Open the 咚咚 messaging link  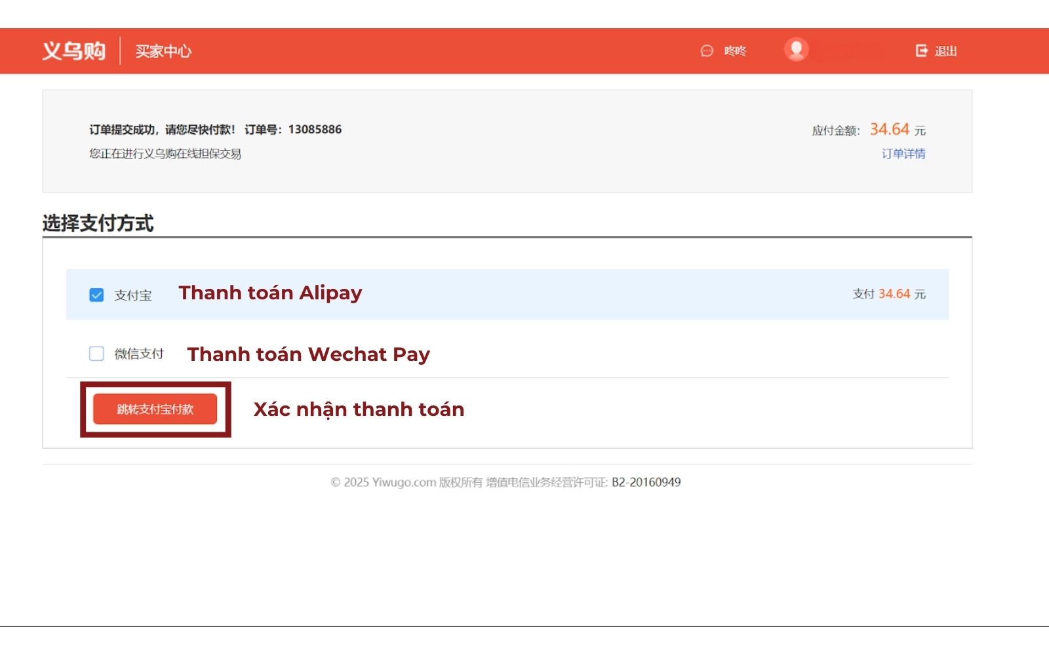735,51
